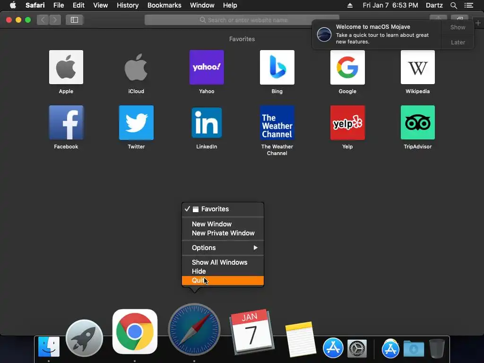Image resolution: width=484 pixels, height=363 pixels.
Task: Open the Edit menu
Action: [x=78, y=5]
